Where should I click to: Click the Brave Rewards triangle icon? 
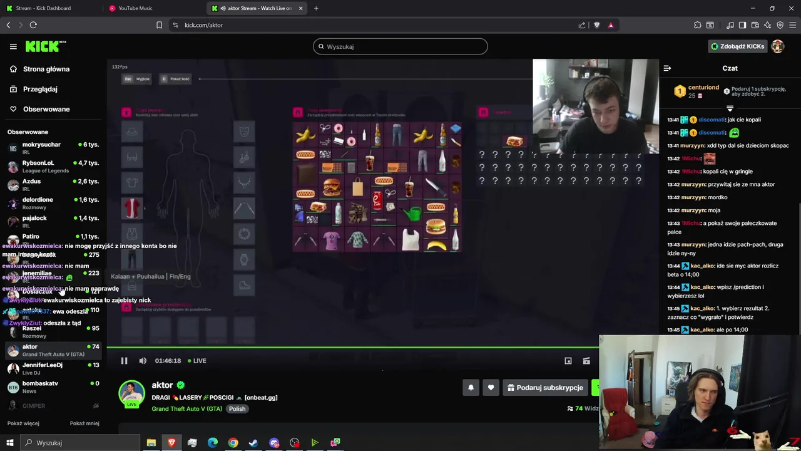[x=611, y=25]
